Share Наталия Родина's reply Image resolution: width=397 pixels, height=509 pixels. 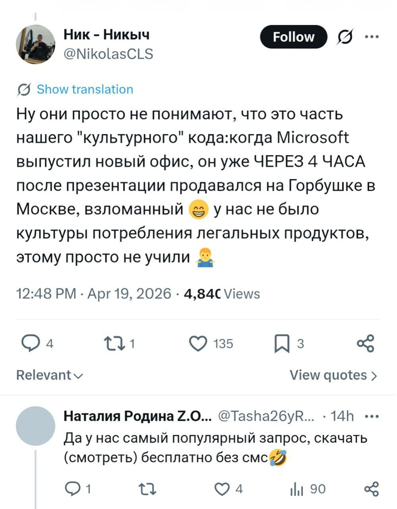pyautogui.click(x=371, y=489)
